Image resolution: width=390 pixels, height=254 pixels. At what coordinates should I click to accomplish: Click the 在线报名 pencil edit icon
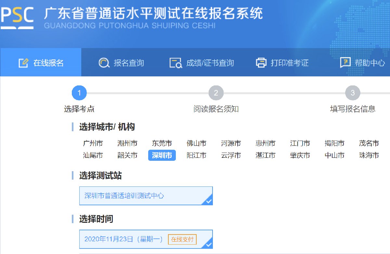(23, 63)
